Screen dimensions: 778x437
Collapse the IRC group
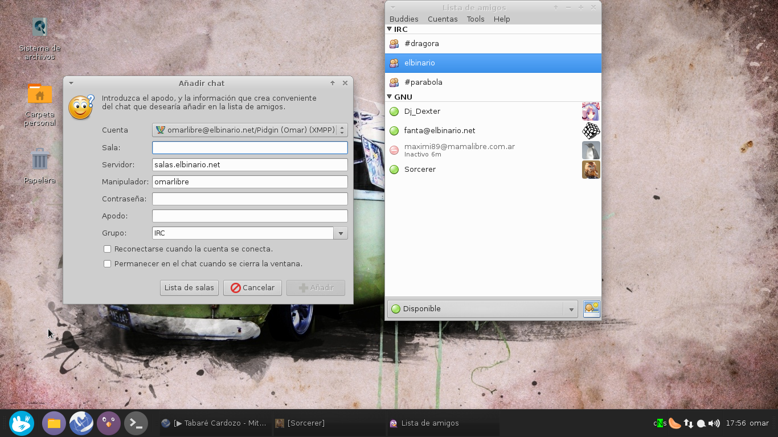[390, 29]
